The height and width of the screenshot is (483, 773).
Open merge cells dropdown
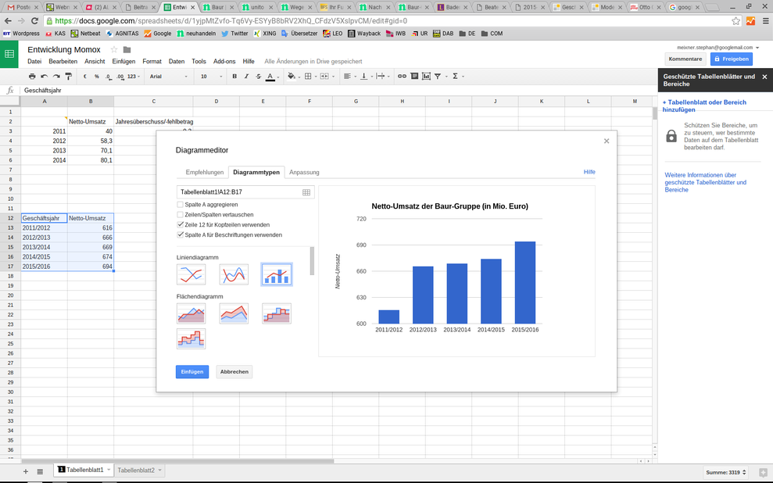[x=327, y=77]
